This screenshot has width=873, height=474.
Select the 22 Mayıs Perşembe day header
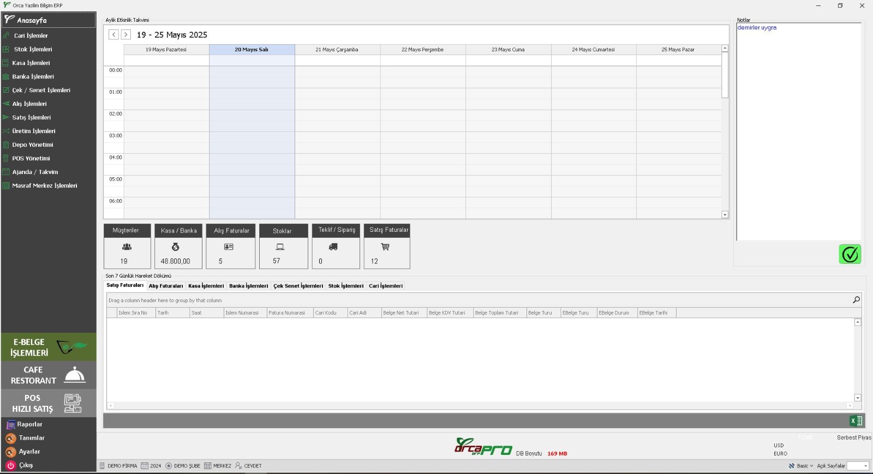coord(422,50)
